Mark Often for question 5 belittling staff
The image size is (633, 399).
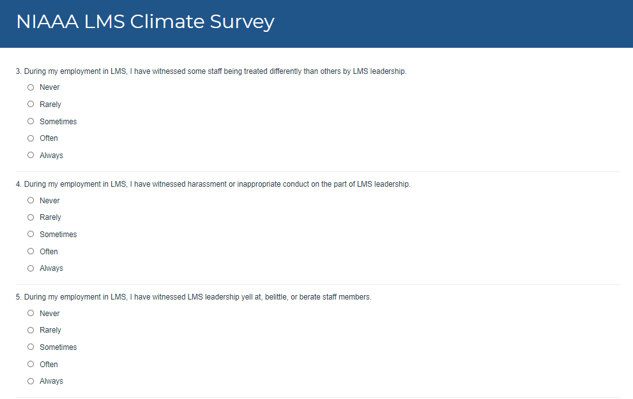31,364
